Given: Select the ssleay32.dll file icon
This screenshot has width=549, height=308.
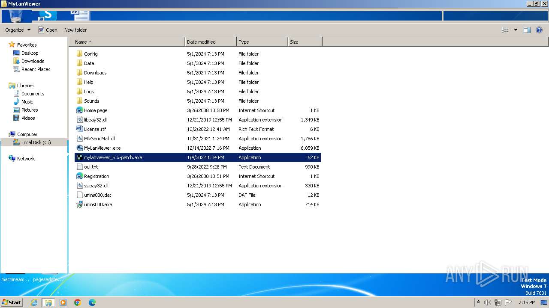Looking at the screenshot, I should point(79,186).
